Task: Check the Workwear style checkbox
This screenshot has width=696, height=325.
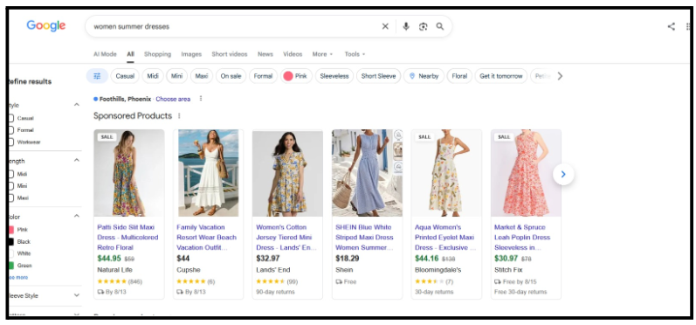Action: tap(10, 142)
